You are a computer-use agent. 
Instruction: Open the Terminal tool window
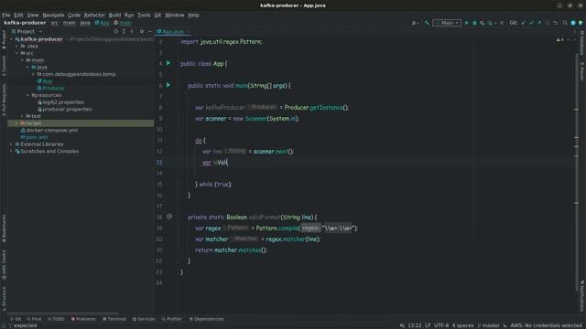[x=114, y=319]
